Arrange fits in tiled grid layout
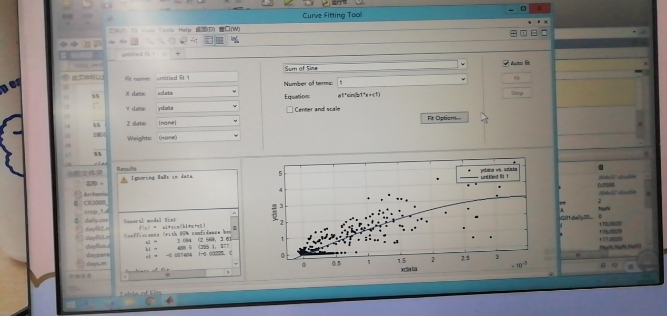 click(x=513, y=33)
